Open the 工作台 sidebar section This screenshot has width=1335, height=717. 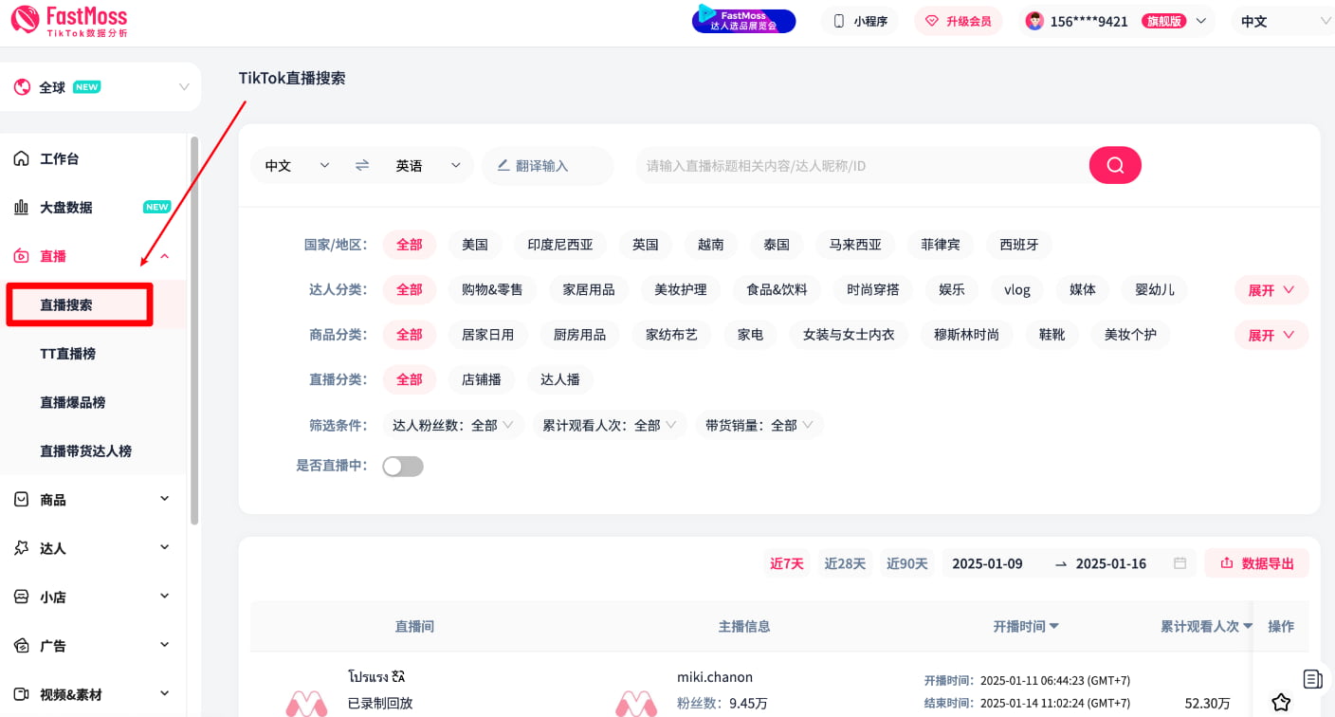tap(59, 157)
